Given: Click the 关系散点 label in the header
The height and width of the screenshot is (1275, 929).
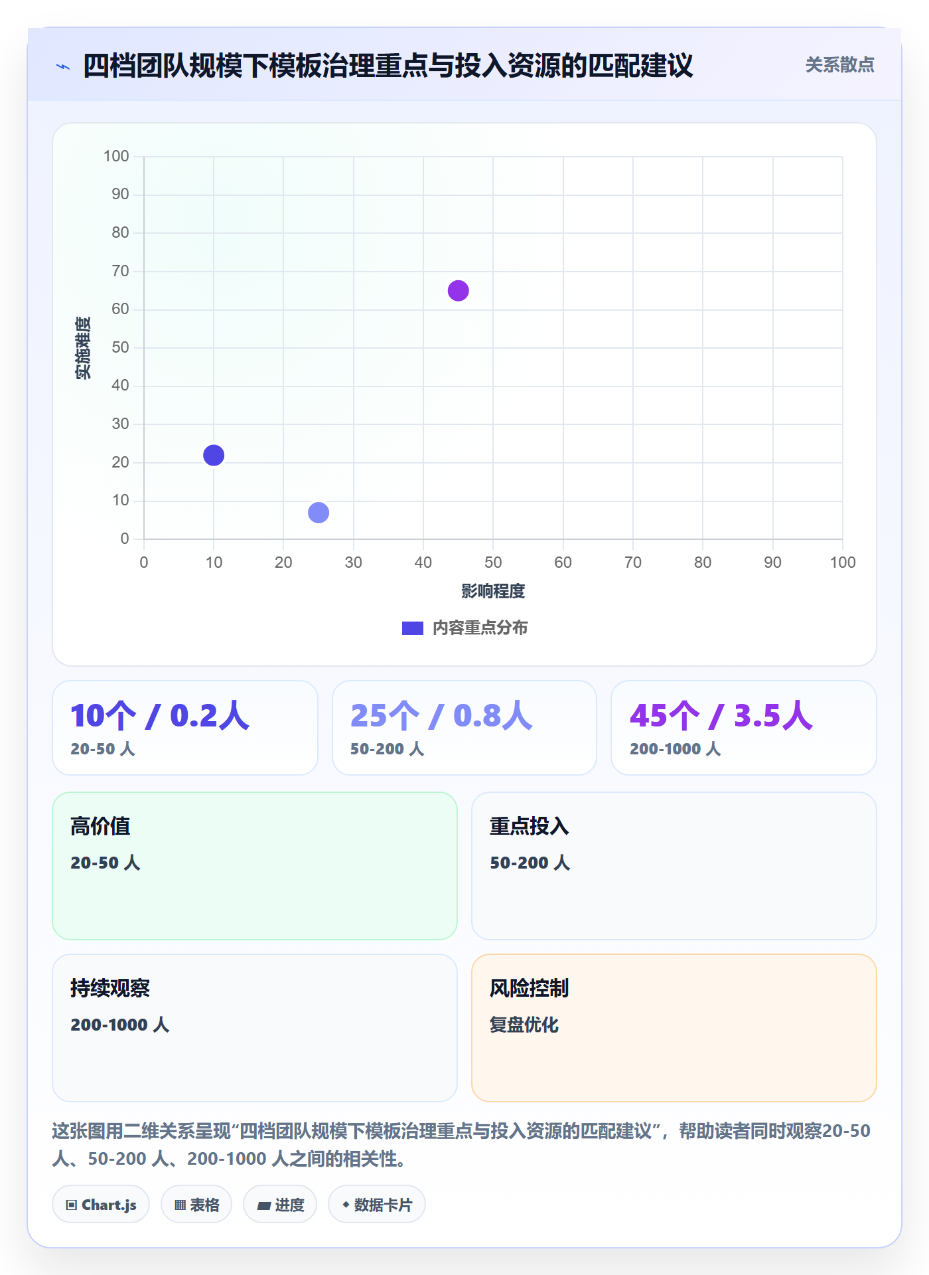Looking at the screenshot, I should [839, 65].
